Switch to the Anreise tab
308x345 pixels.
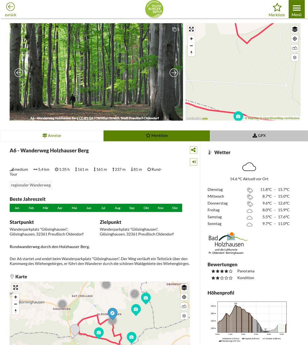pos(52,136)
